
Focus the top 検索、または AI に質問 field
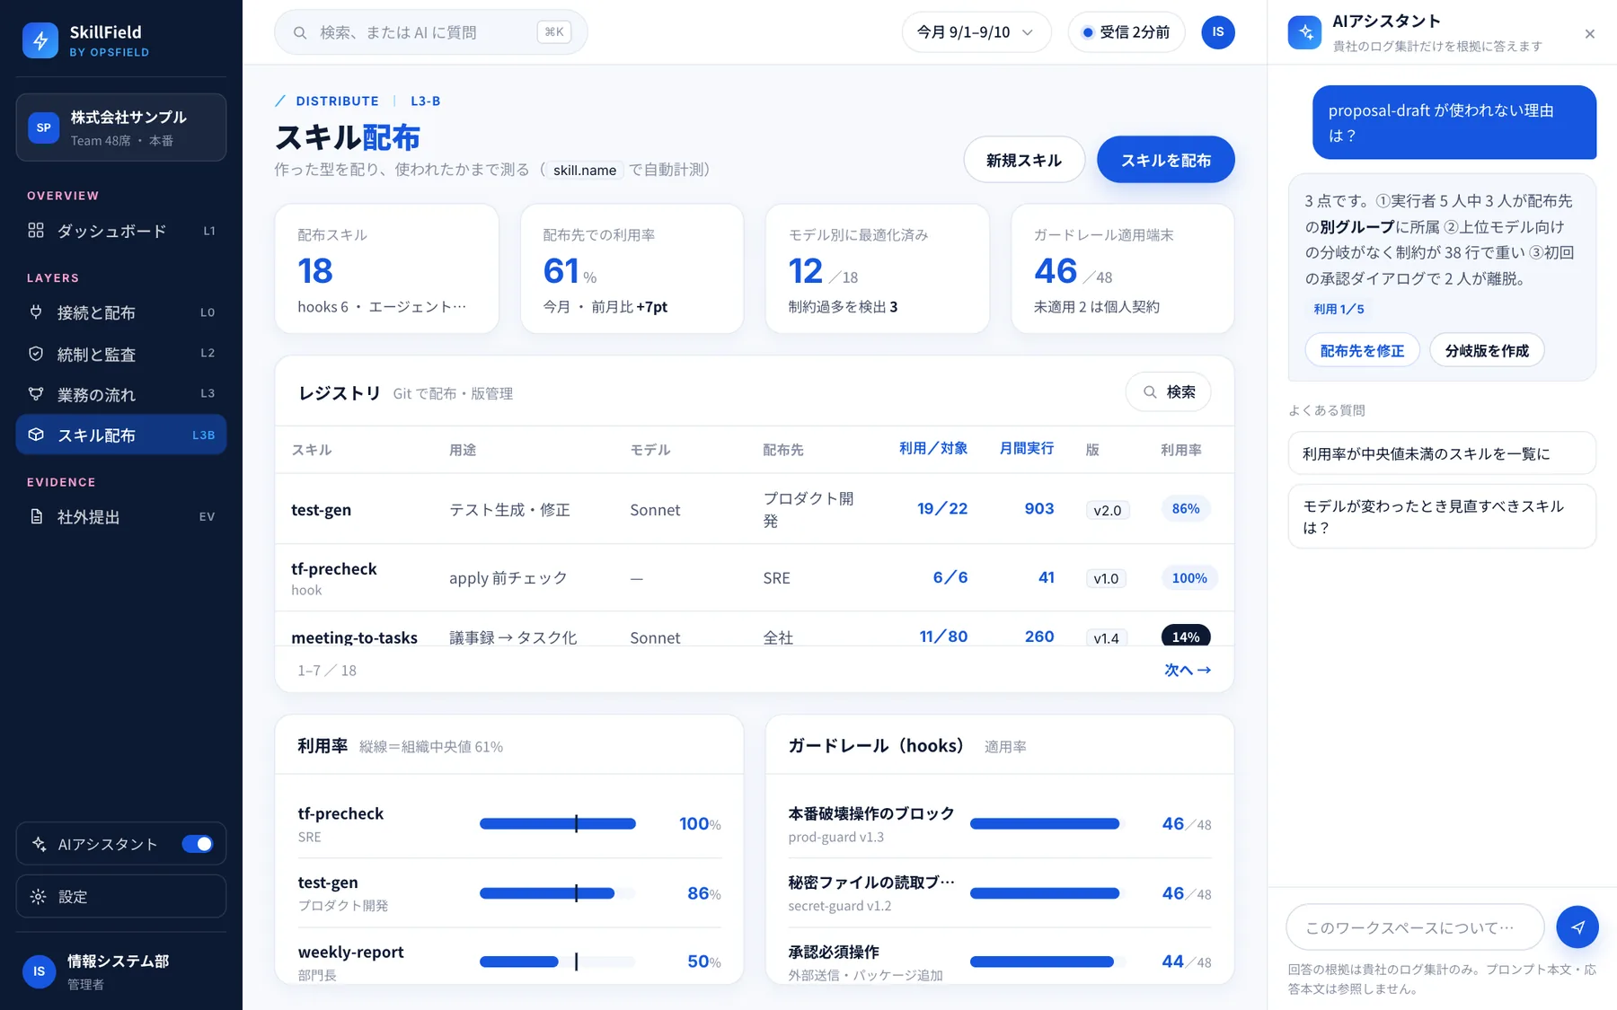click(x=431, y=32)
